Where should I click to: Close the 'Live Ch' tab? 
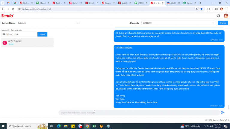tap(163, 3)
